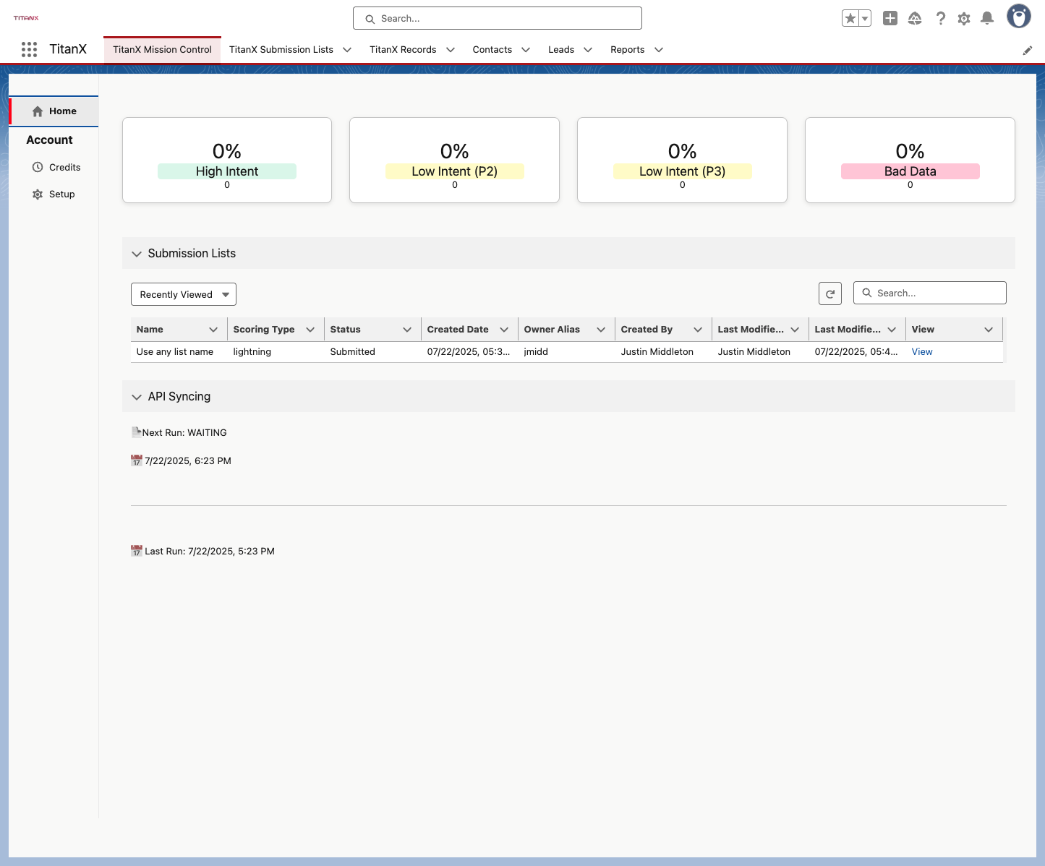Expand the Contacts tab menu chevron

point(526,50)
